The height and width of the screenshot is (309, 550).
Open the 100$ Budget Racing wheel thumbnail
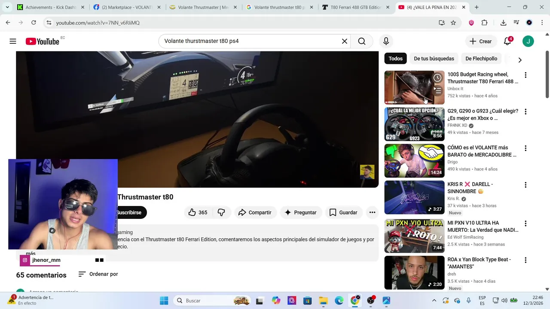[x=414, y=88]
